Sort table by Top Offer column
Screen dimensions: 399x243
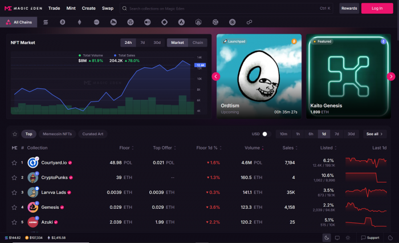click(164, 148)
